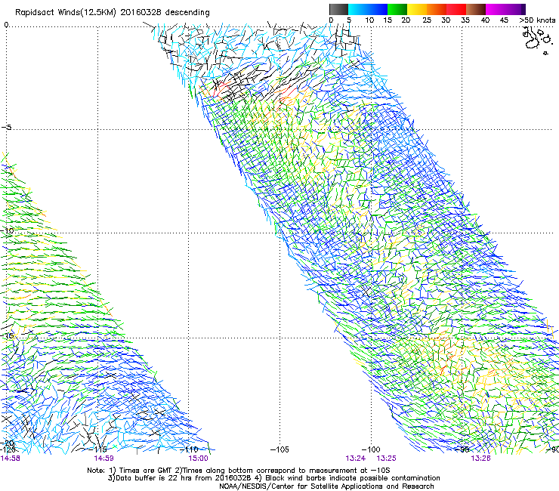This screenshot has width=559, height=491.
Task: Click the "15:00" swath time label
Action: (198, 459)
